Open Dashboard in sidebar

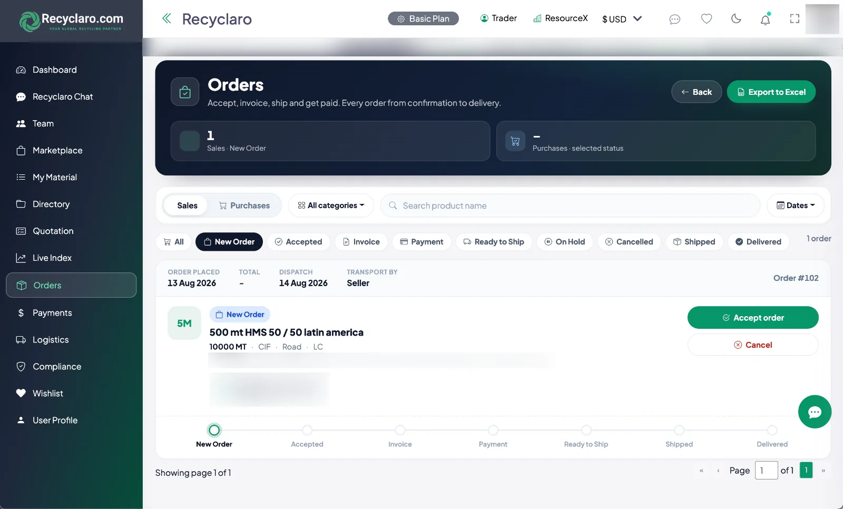[71, 70]
